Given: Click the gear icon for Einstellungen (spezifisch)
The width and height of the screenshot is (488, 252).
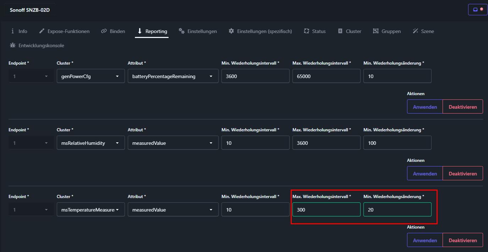Looking at the screenshot, I should tap(231, 31).
